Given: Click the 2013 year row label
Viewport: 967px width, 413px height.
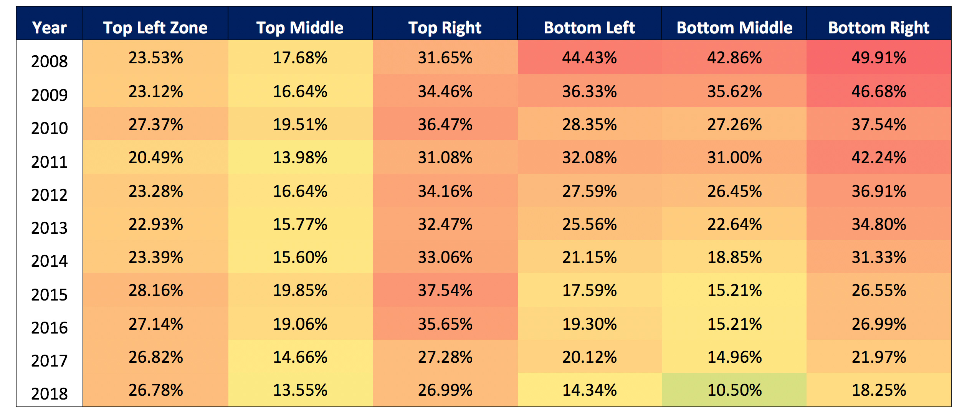Looking at the screenshot, I should [x=50, y=228].
